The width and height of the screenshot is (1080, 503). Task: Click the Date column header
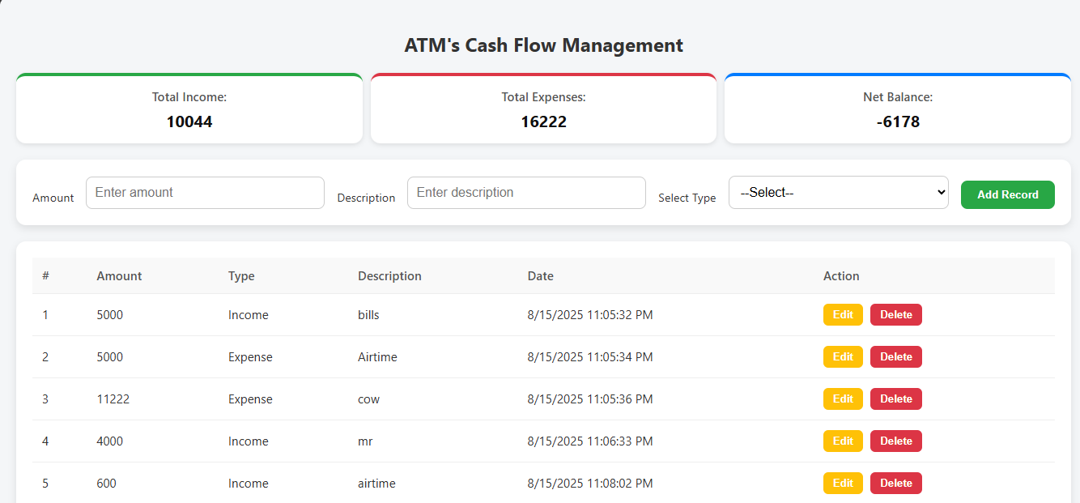(540, 276)
